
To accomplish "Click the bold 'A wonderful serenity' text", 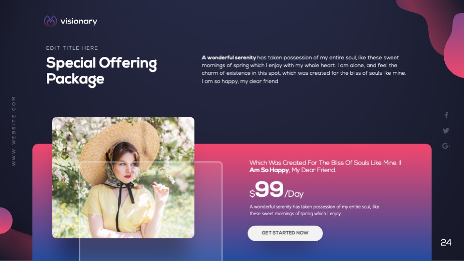I will click(x=229, y=57).
